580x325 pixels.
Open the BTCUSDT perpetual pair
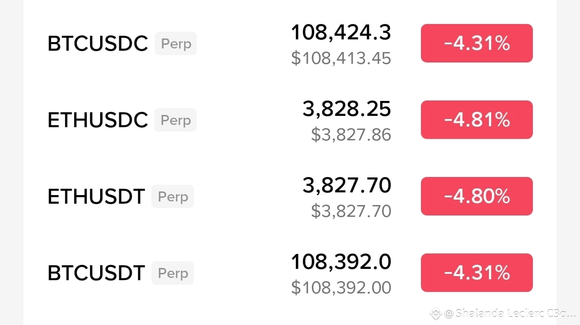pos(96,273)
